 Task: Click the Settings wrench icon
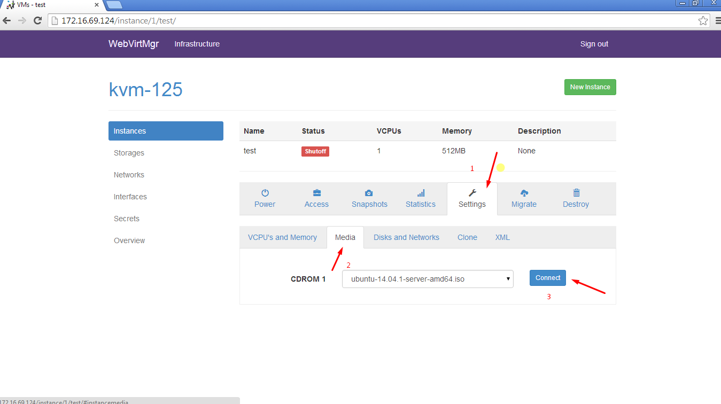(472, 193)
